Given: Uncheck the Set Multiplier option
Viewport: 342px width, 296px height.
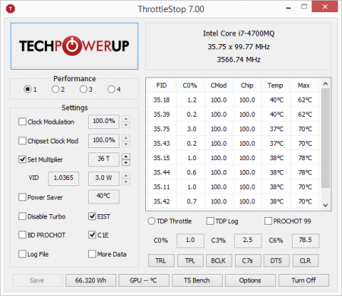Looking at the screenshot, I should (x=22, y=159).
